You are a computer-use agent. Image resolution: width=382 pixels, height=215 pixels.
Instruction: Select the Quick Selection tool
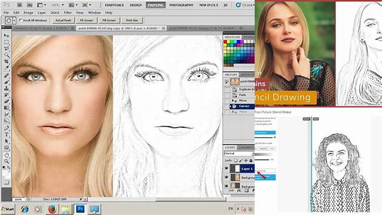(7, 55)
